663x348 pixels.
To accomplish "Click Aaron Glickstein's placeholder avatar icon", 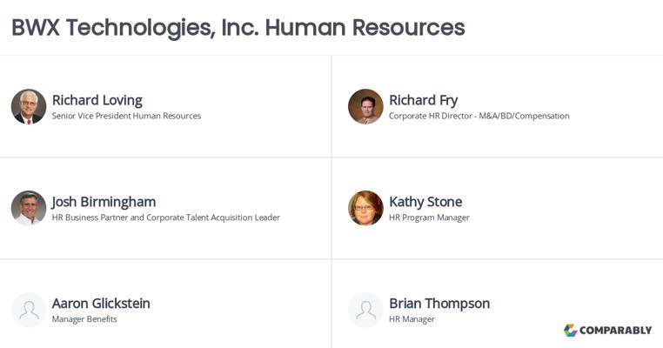I will [29, 310].
